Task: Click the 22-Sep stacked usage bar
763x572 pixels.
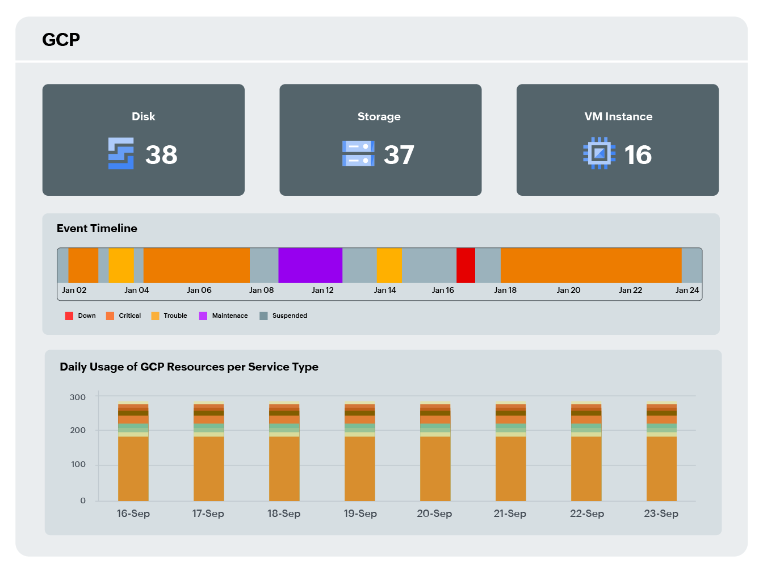Action: coord(586,452)
